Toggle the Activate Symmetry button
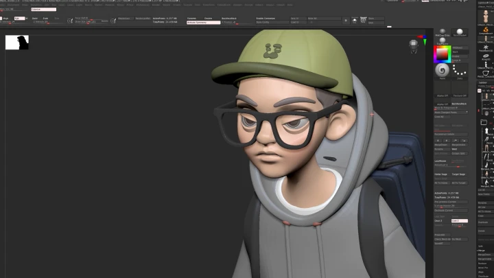Screen dimensions: 494x278 (203, 23)
